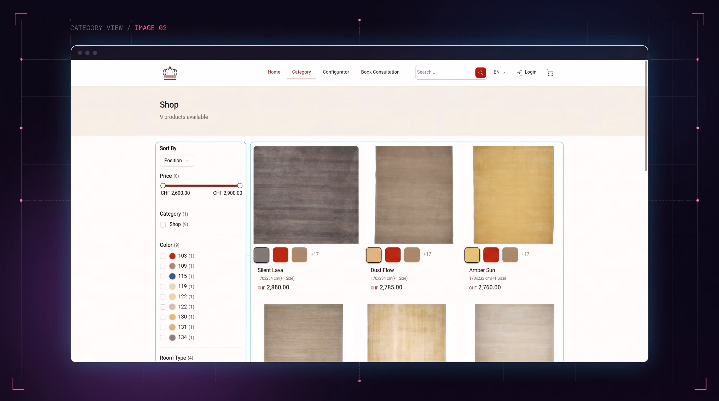Check the color 109 checkbox
This screenshot has width=719, height=401.
point(163,266)
